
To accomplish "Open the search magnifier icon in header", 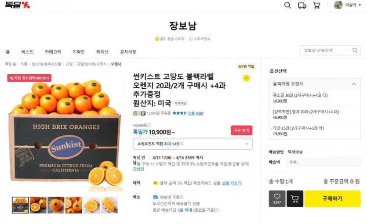I will coord(287,5).
